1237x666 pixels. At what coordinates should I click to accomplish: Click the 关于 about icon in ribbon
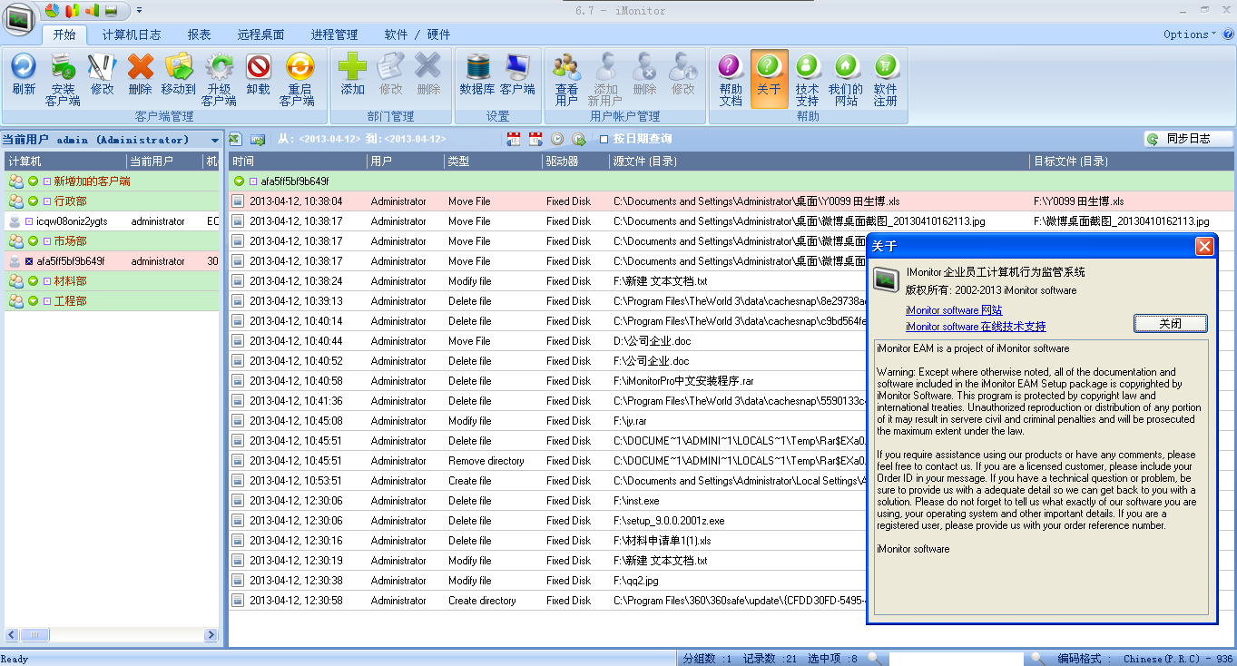coord(769,79)
